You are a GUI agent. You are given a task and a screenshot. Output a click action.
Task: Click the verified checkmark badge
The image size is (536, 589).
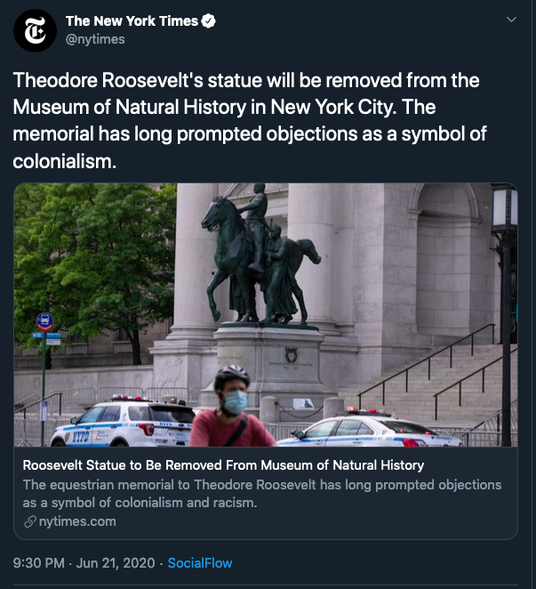pyautogui.click(x=208, y=21)
